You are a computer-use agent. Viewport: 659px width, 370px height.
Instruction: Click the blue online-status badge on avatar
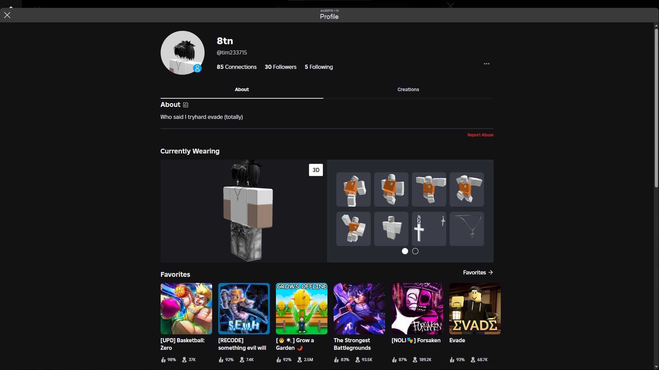pos(197,68)
